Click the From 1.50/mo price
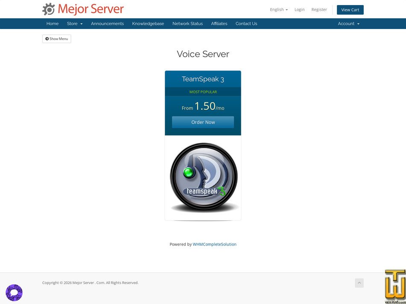 (x=203, y=106)
